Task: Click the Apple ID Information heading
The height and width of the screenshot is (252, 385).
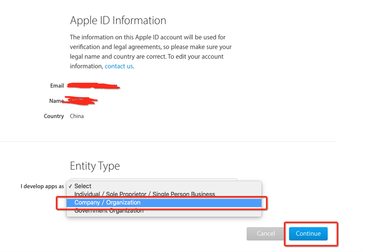Action: (118, 20)
